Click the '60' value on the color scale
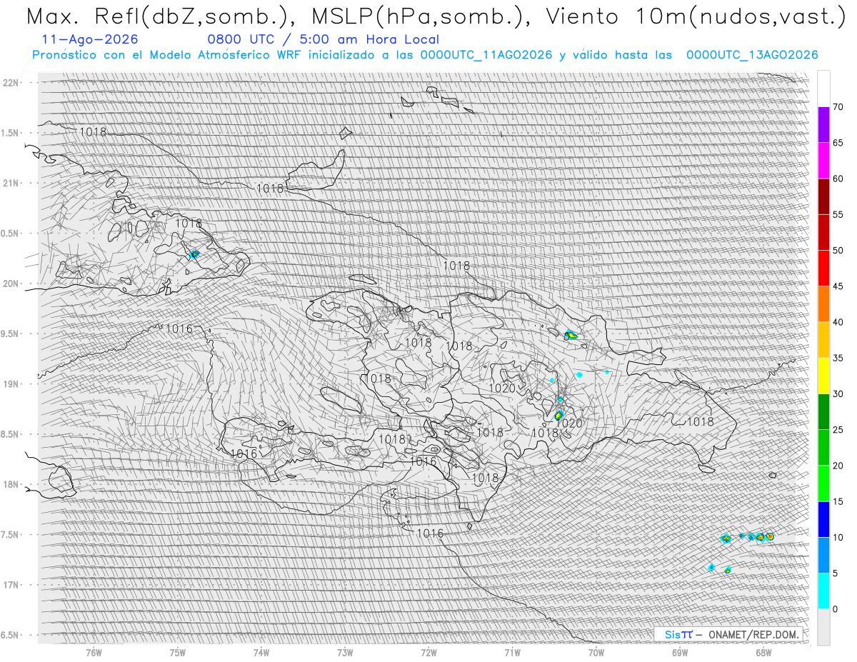857x662 pixels. point(838,179)
